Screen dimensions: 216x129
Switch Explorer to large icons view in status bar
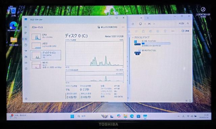pos(190,101)
